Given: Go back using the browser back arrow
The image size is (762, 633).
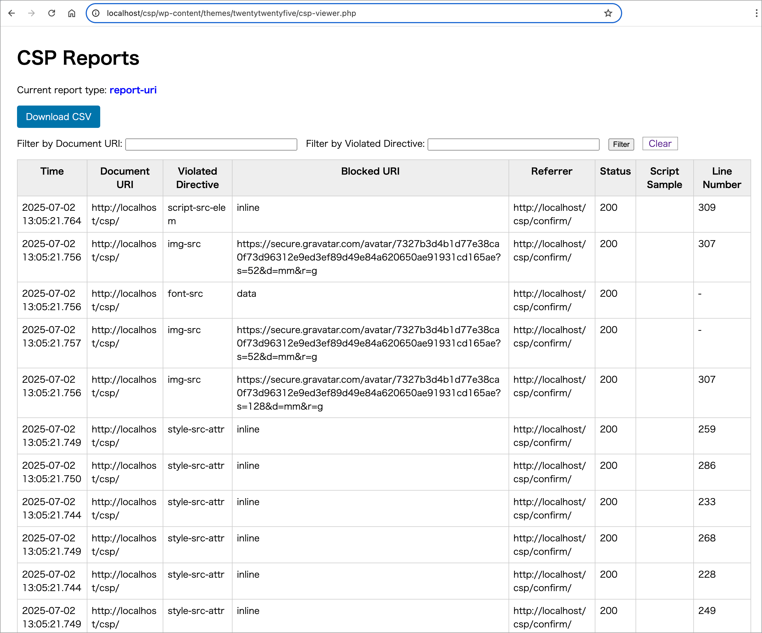Looking at the screenshot, I should (12, 13).
